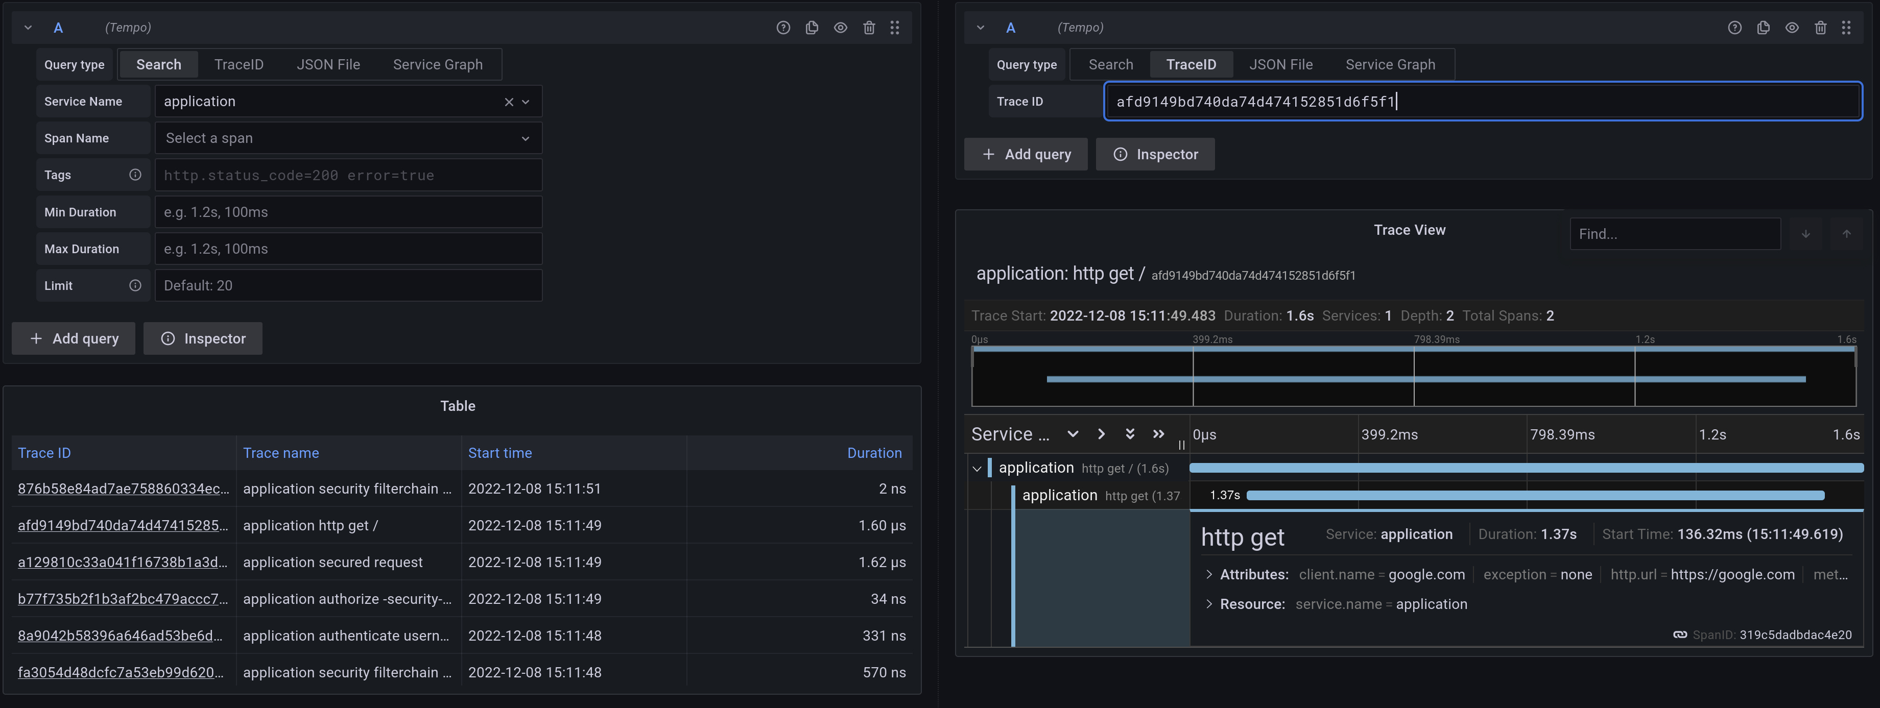
Task: Click the down arrow beside the Find box
Action: coord(1806,233)
